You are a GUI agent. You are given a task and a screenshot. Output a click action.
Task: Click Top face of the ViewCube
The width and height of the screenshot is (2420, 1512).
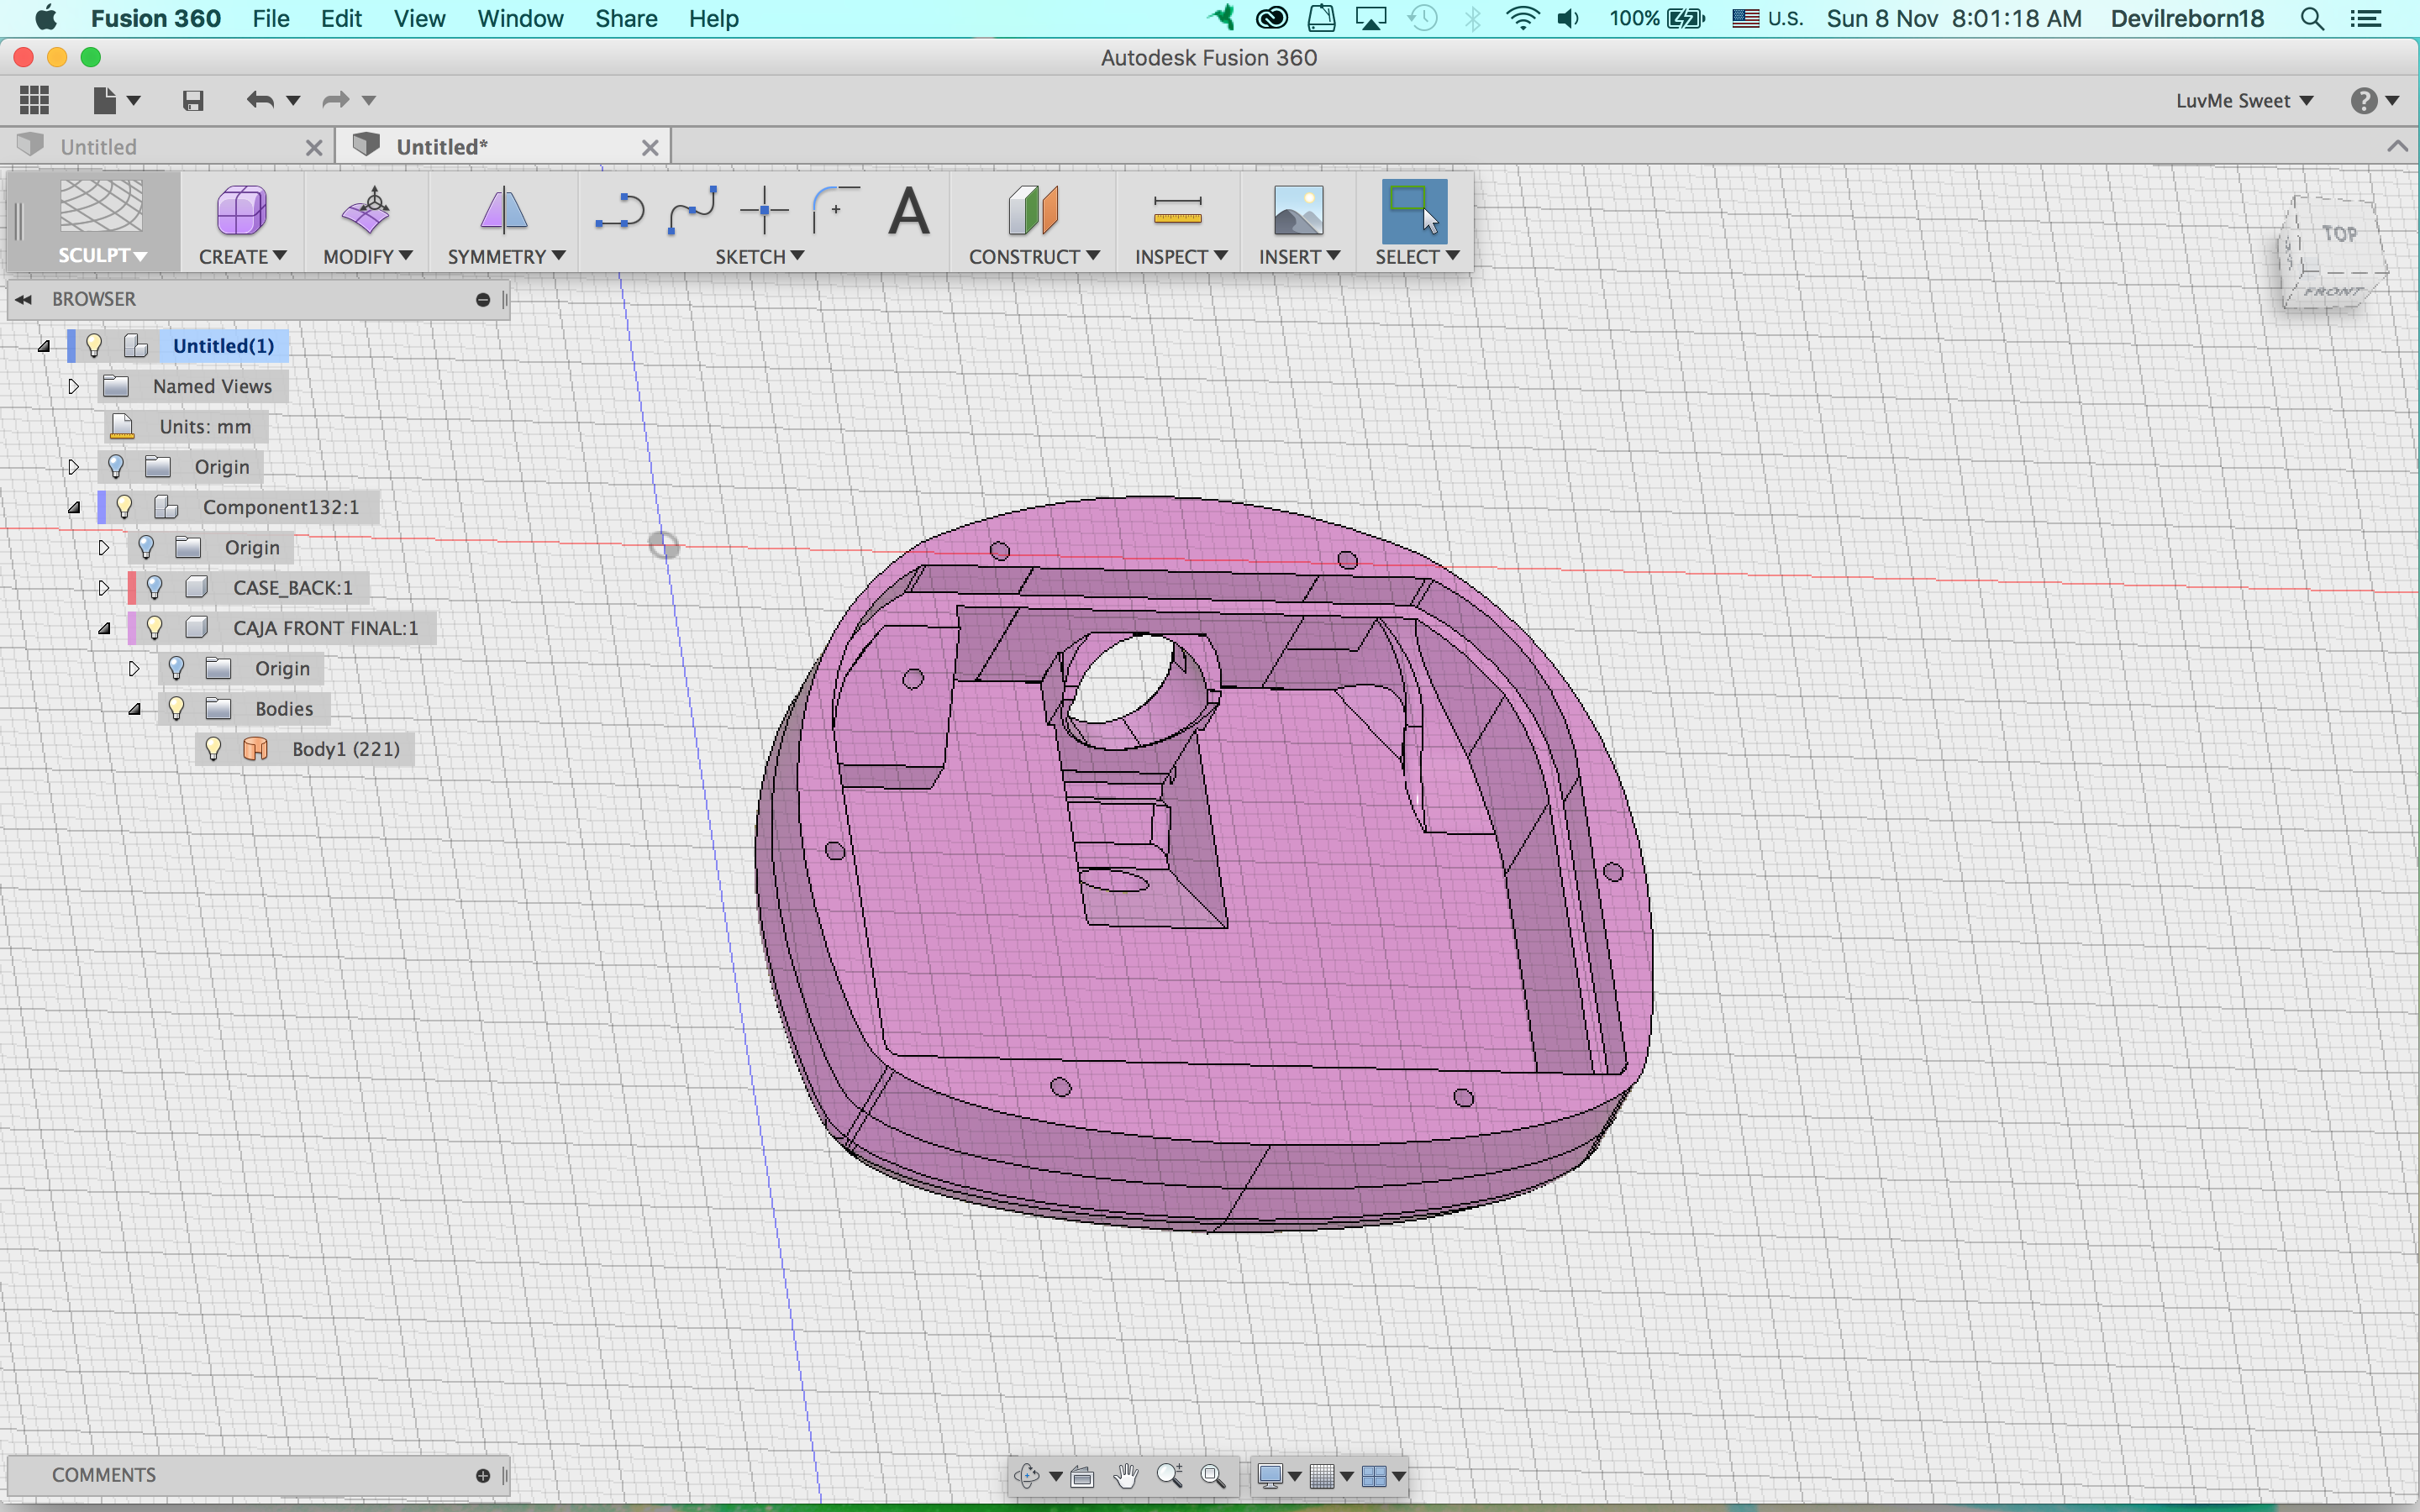[x=2339, y=233]
